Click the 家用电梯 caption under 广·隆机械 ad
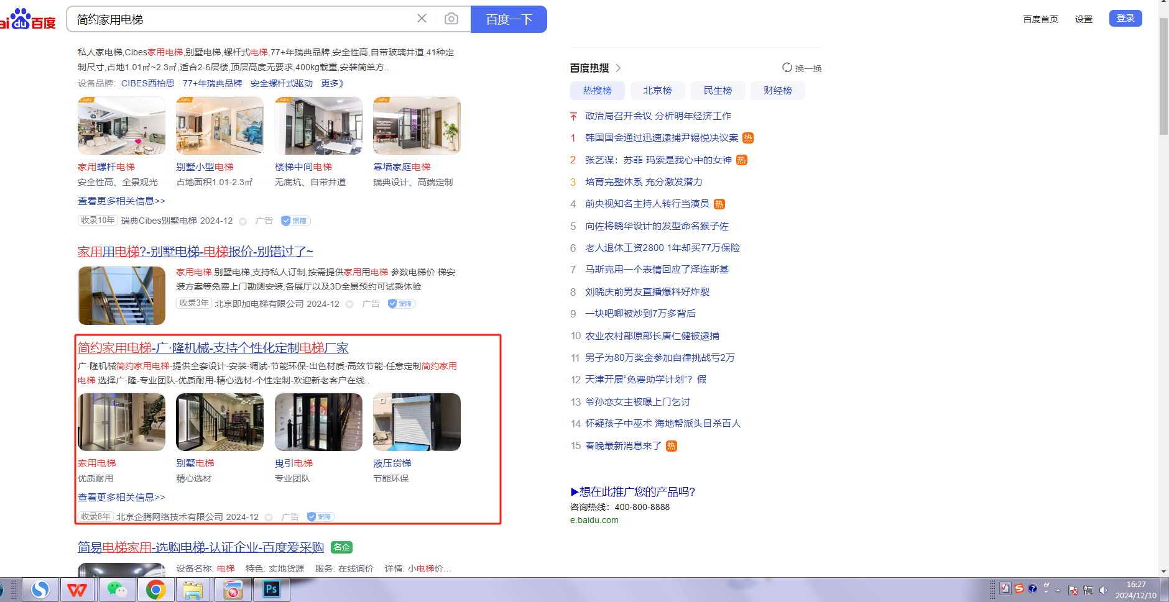Viewport: 1169px width, 602px height. 97,463
